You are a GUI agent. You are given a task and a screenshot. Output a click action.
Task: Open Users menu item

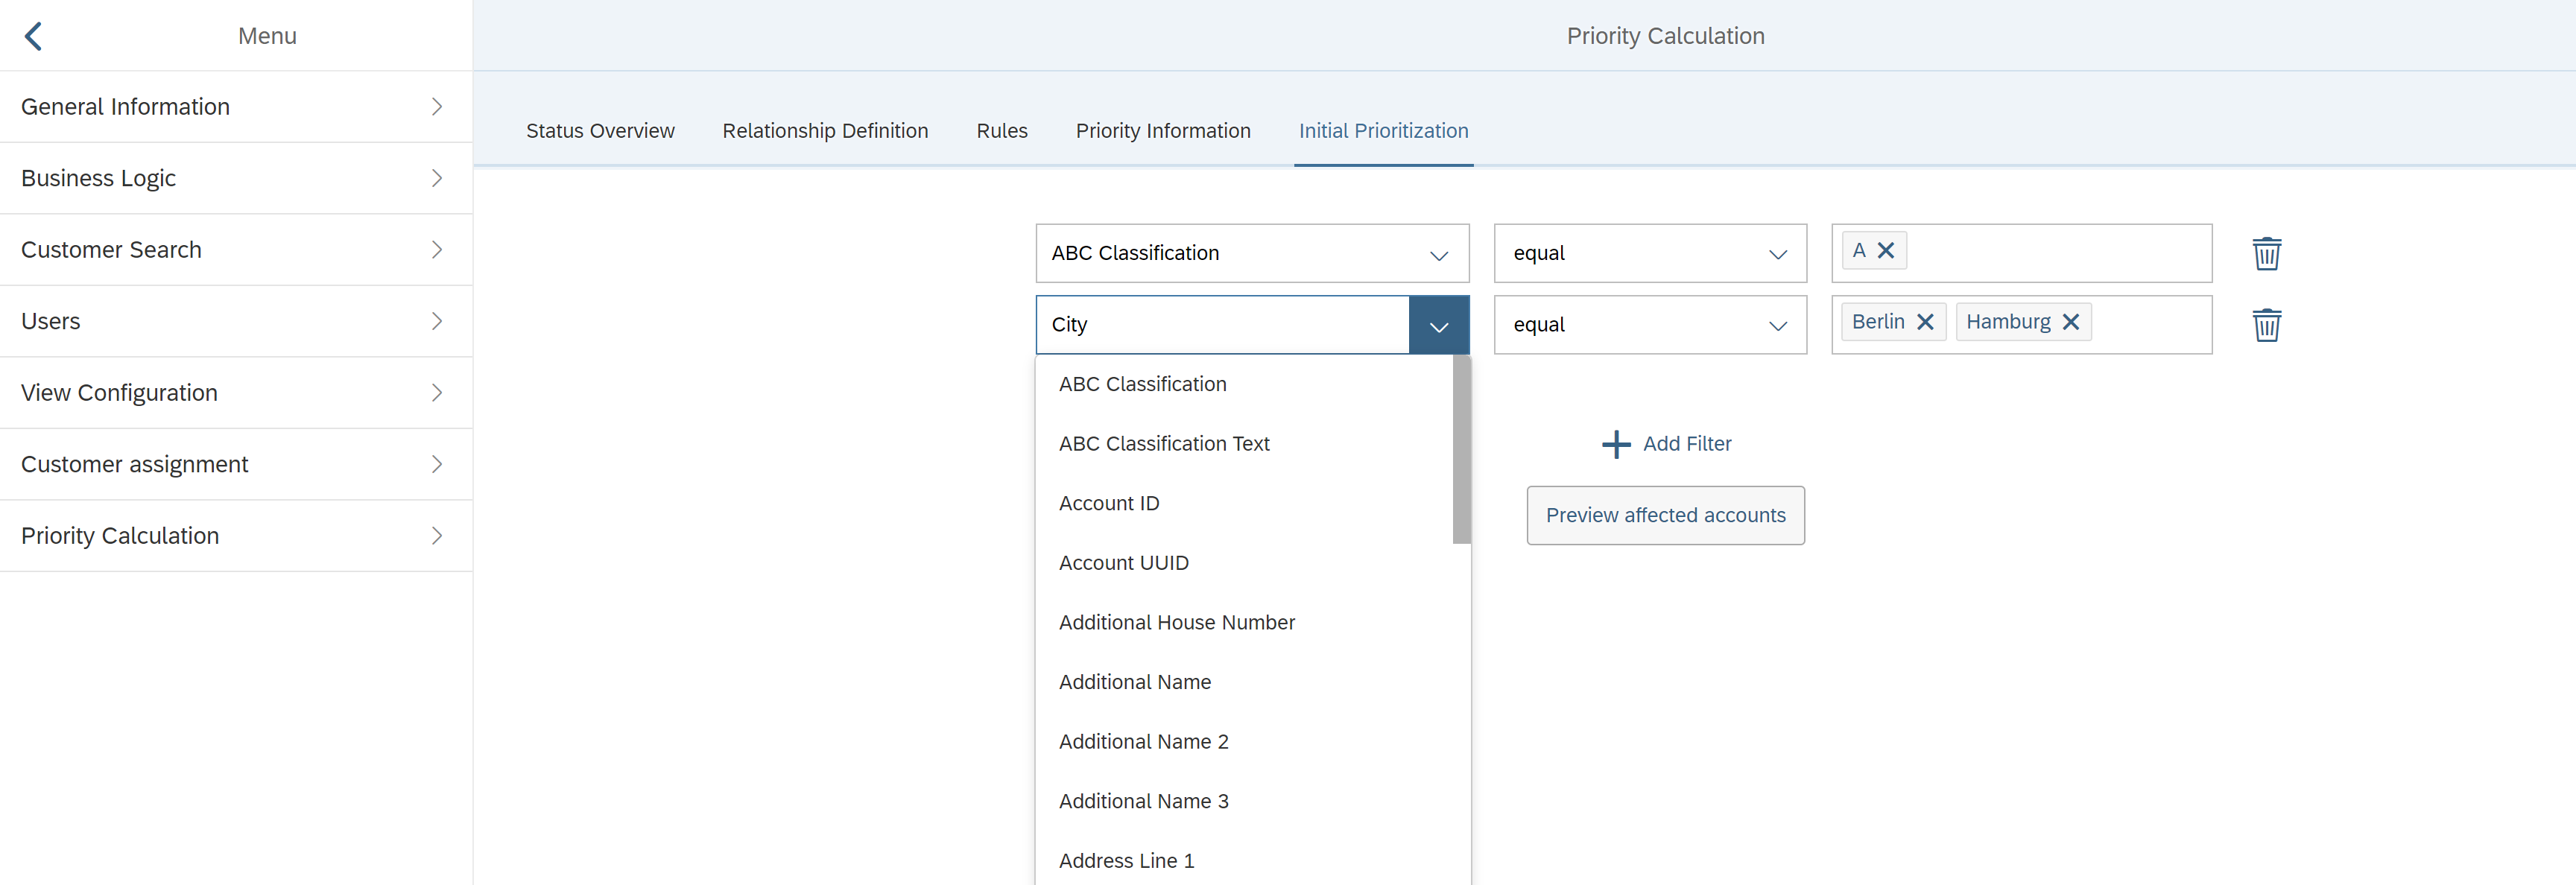236,321
